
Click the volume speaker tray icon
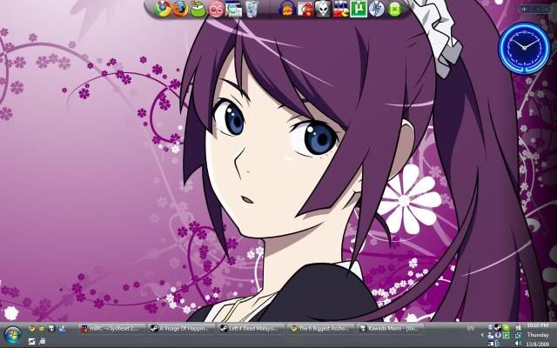519,344
